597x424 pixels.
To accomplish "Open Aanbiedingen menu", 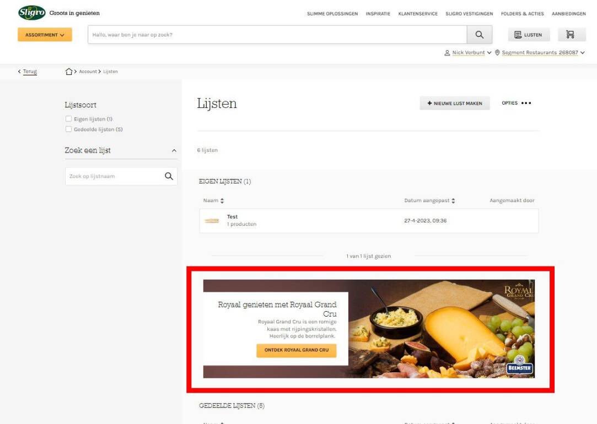I will point(569,14).
